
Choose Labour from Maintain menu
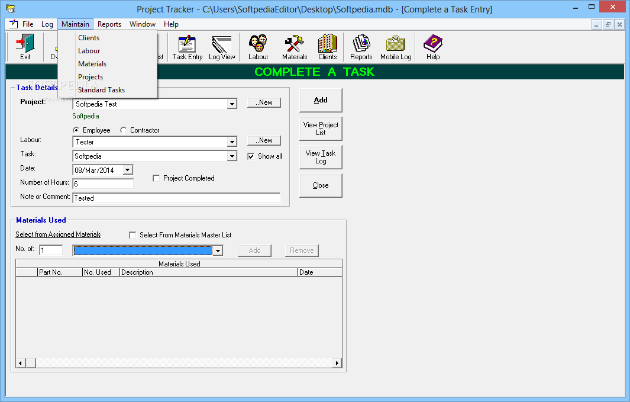[107, 51]
